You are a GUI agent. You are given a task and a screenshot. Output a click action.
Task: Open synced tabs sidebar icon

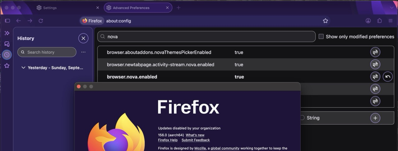7,44
